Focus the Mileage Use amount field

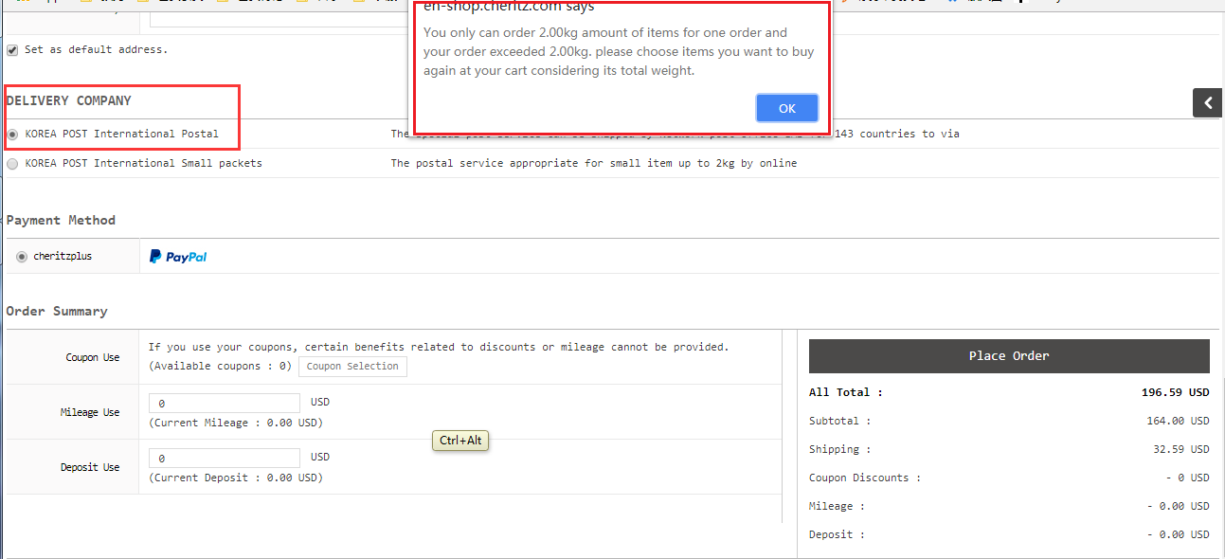pyautogui.click(x=225, y=404)
